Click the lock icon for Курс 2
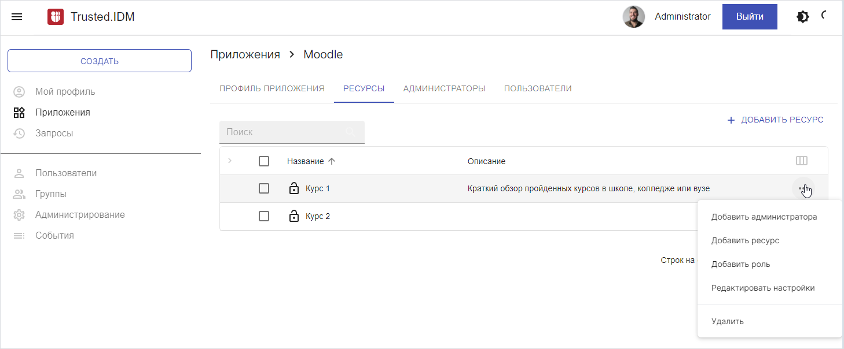 point(294,216)
